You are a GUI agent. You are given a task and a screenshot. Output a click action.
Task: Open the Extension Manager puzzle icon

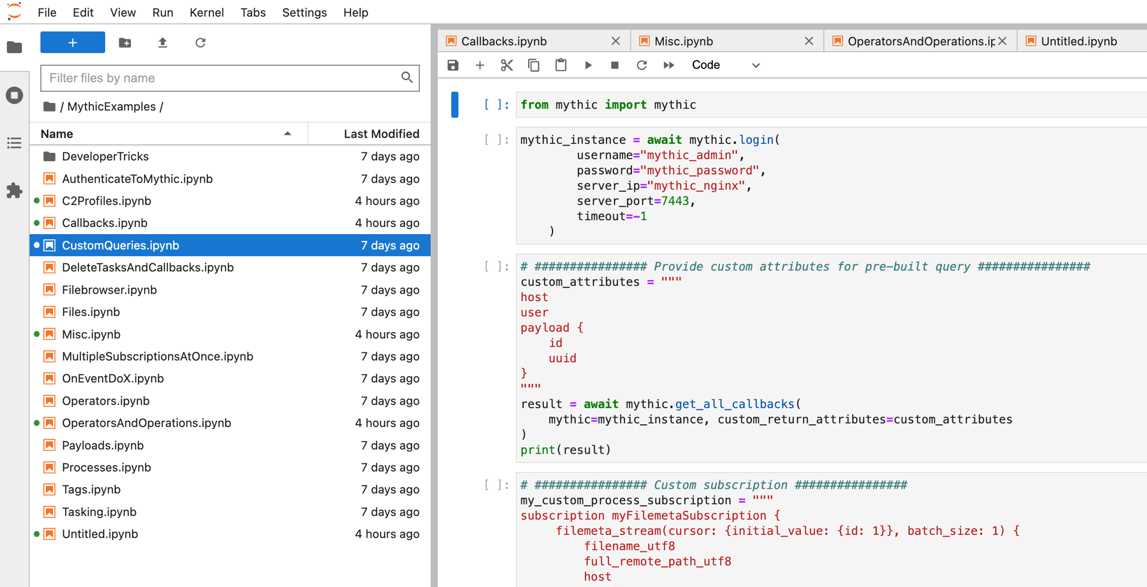coord(14,191)
